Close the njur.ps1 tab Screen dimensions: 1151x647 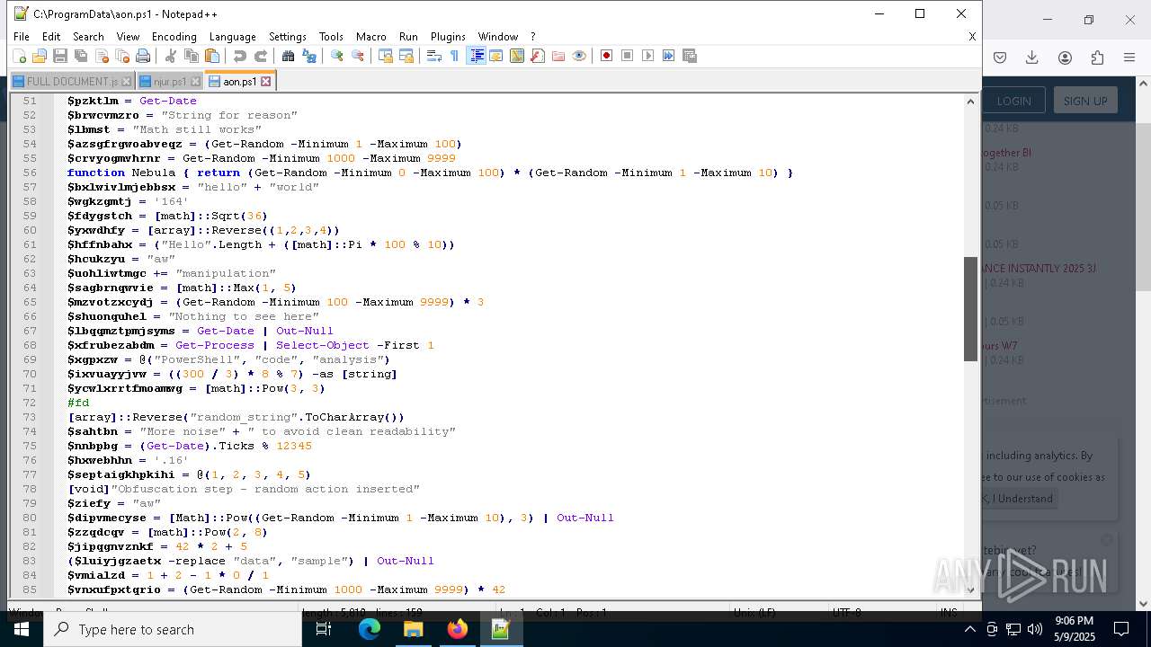coord(195,82)
